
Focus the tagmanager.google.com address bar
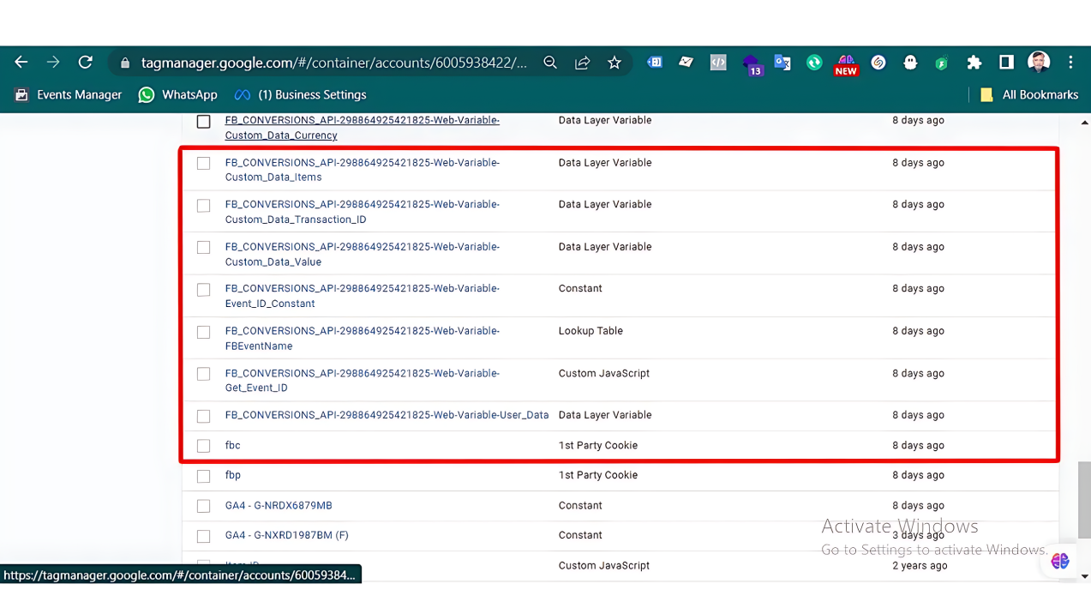click(334, 63)
